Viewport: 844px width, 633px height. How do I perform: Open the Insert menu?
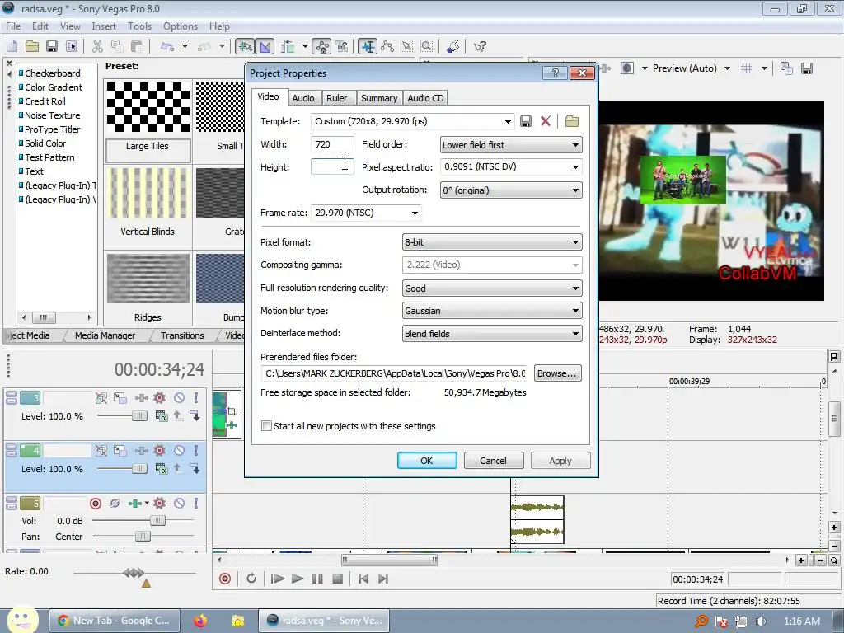point(104,26)
